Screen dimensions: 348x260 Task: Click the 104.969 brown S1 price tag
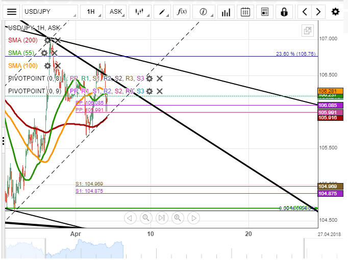coord(331,187)
